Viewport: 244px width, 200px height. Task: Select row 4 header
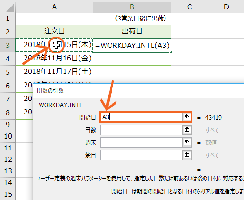pyautogui.click(x=8, y=59)
